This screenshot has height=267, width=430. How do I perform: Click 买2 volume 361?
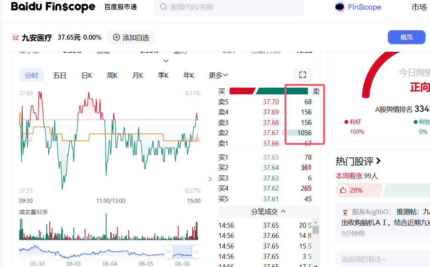click(x=306, y=168)
